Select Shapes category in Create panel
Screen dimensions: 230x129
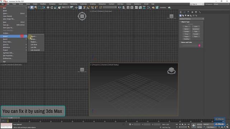pos(183,15)
